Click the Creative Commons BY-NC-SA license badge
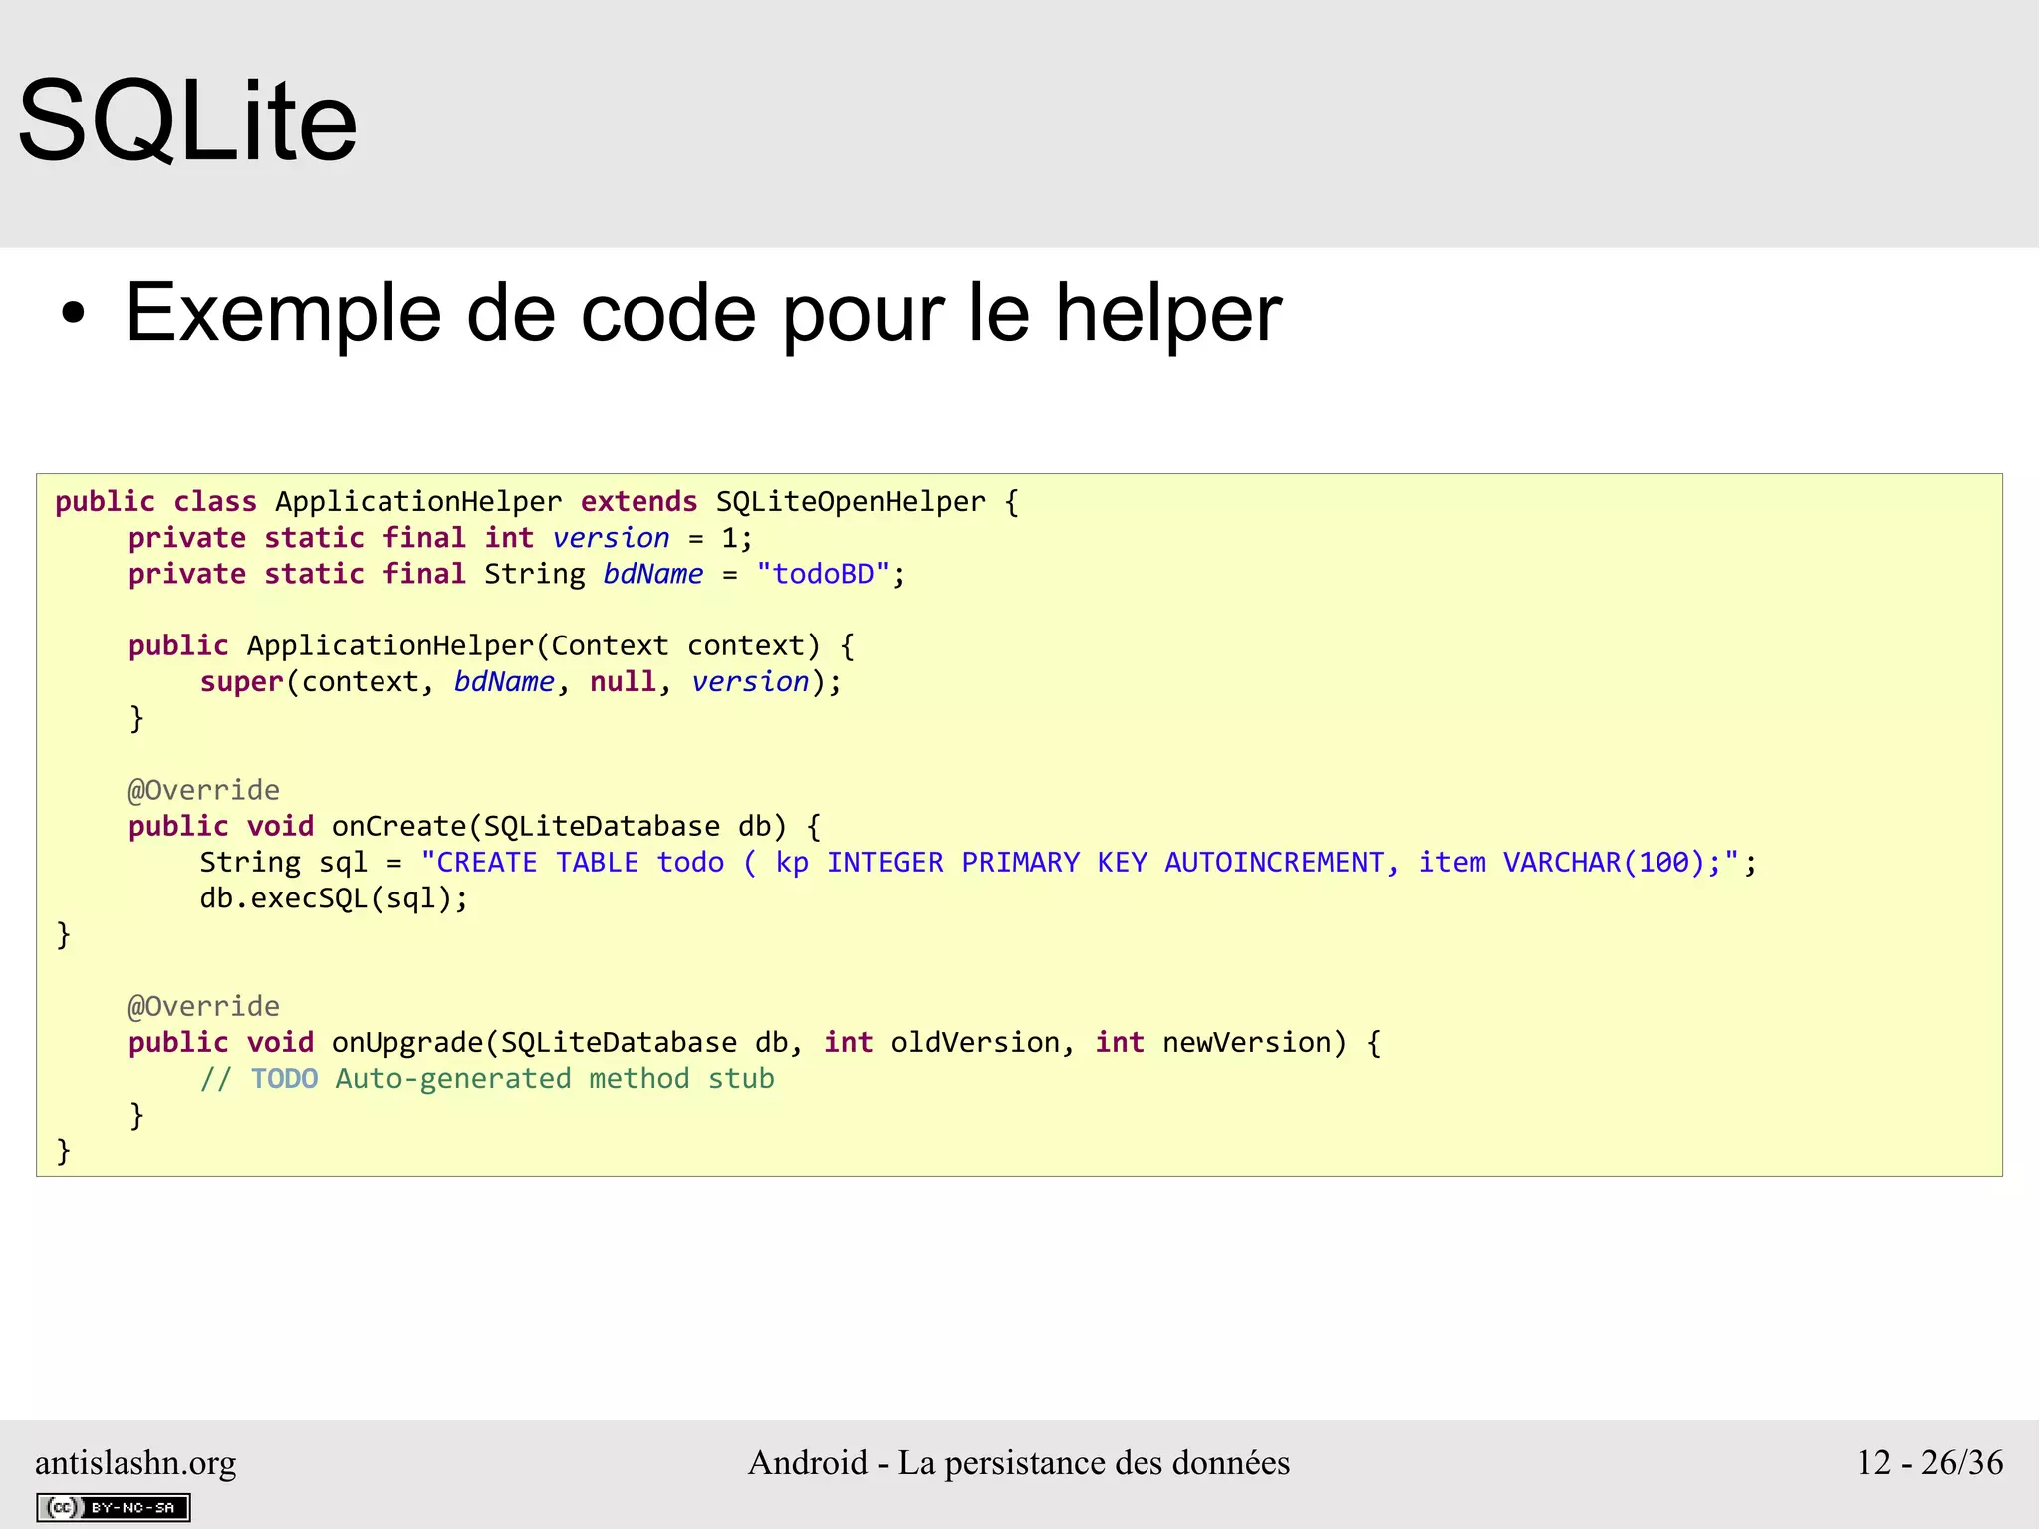Image resolution: width=2040 pixels, height=1529 pixels. [x=114, y=1507]
